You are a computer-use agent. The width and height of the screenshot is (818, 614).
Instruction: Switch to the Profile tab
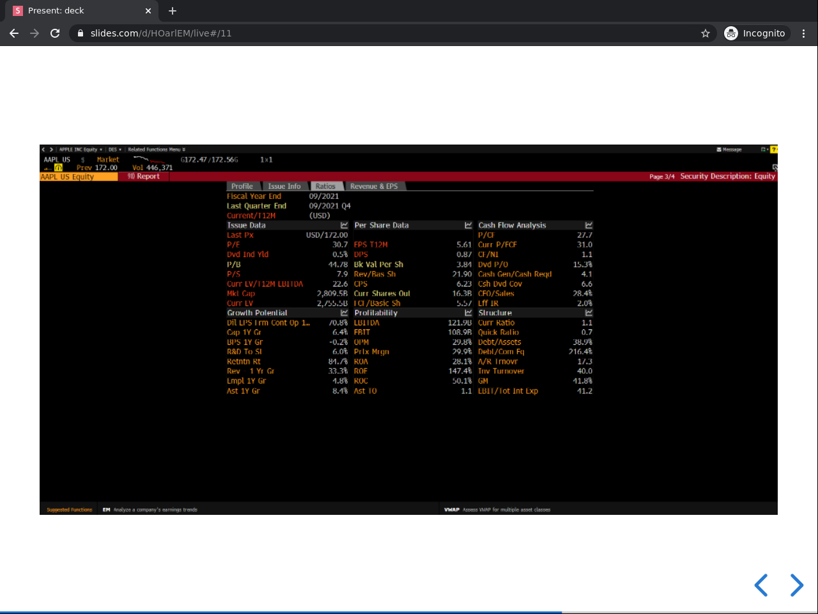coord(242,186)
